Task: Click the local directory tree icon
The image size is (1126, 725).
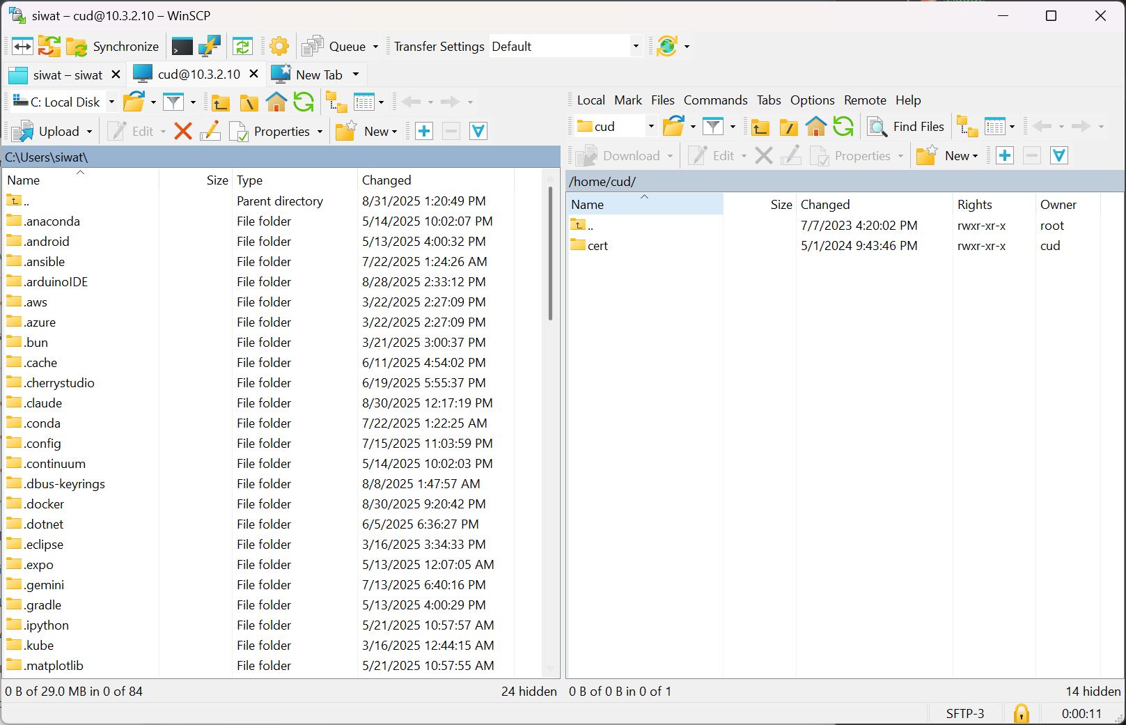Action: 336,102
